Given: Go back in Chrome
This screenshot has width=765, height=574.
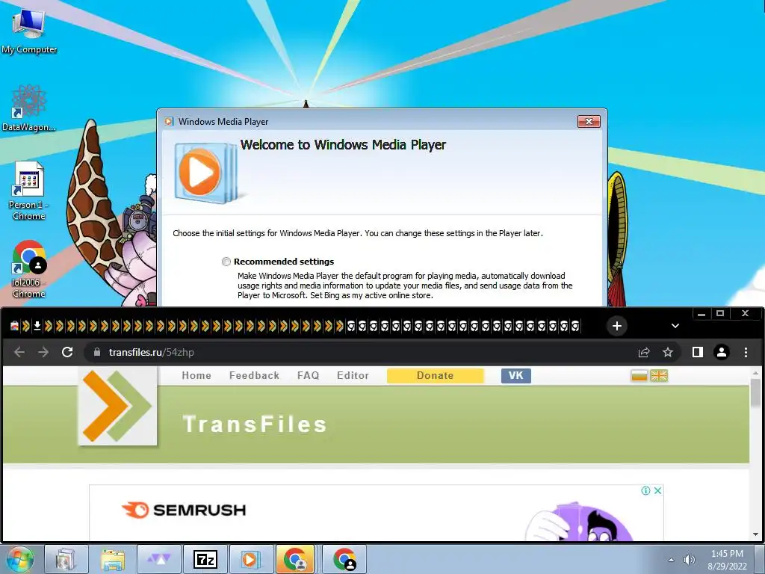Looking at the screenshot, I should (19, 352).
